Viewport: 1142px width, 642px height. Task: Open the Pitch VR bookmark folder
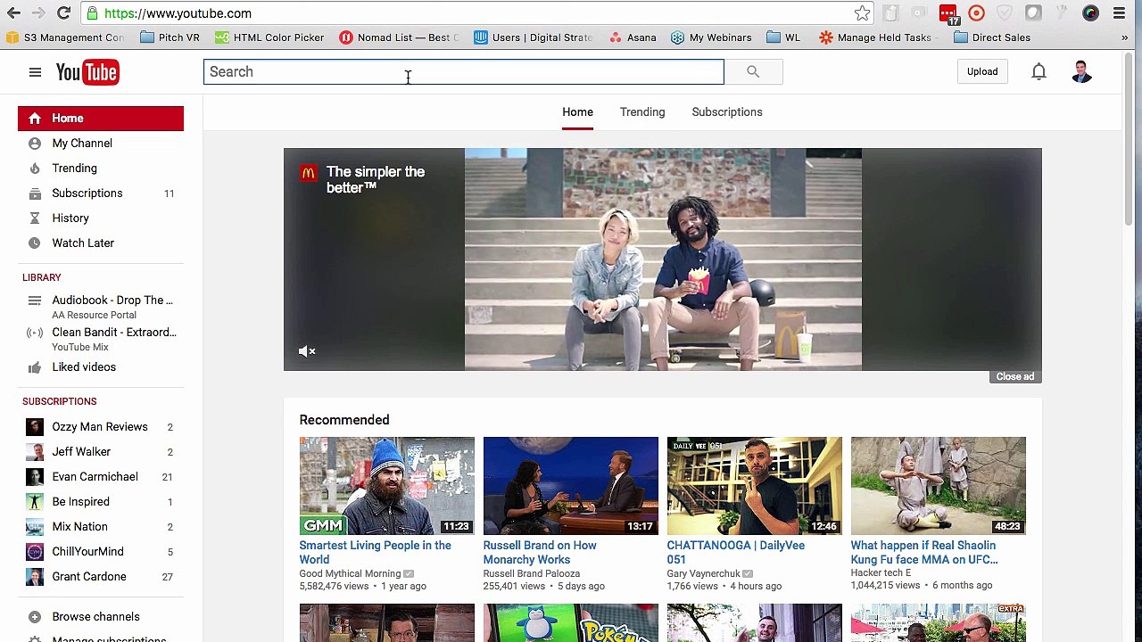[x=170, y=37]
